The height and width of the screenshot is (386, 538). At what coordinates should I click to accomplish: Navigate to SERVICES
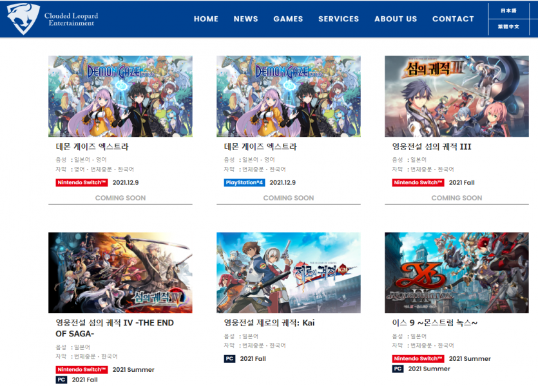click(339, 19)
